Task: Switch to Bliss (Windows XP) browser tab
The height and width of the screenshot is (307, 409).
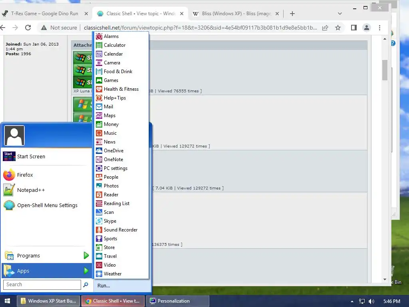Action: [x=236, y=14]
